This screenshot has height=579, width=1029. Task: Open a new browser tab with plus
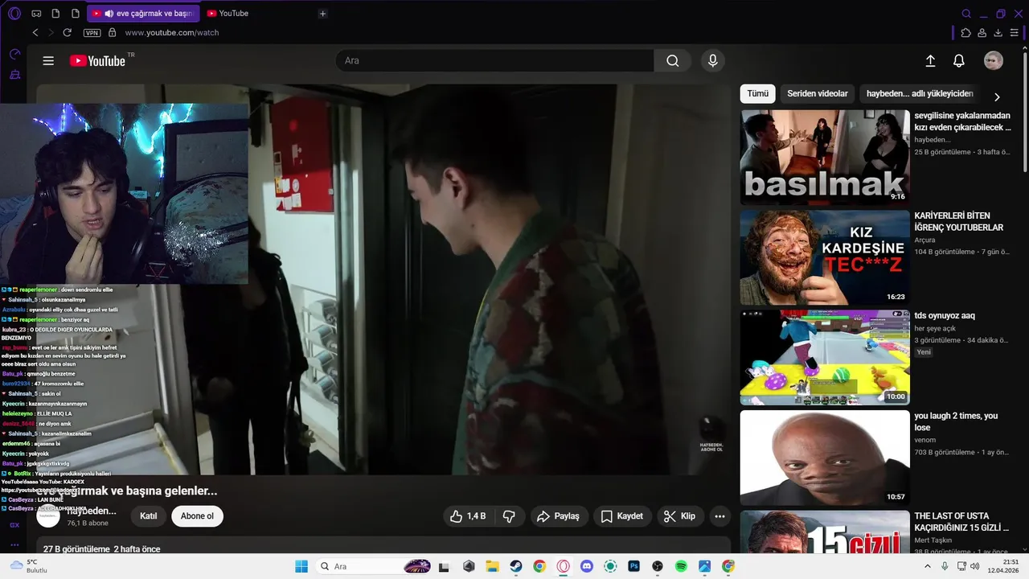coord(322,14)
